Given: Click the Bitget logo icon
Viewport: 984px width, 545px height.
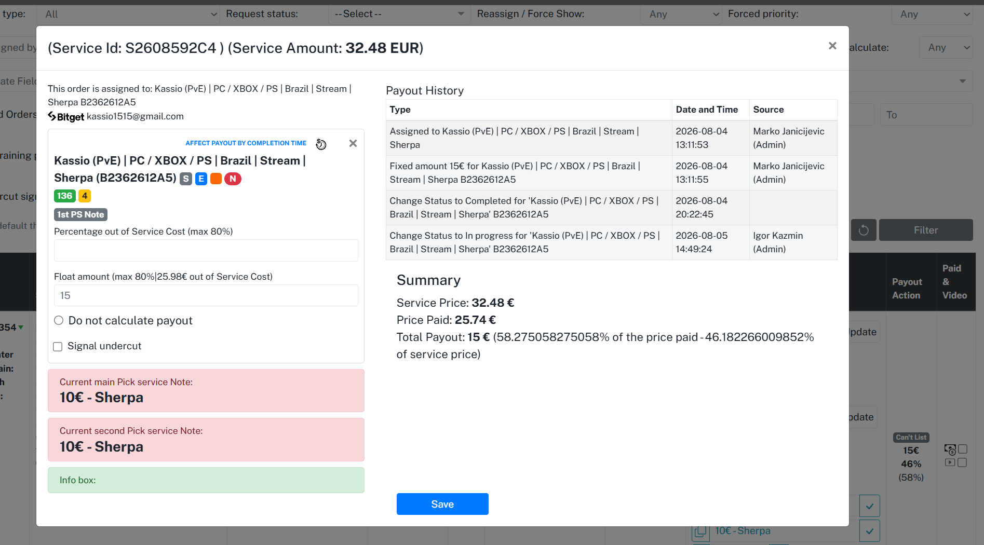Looking at the screenshot, I should [66, 117].
